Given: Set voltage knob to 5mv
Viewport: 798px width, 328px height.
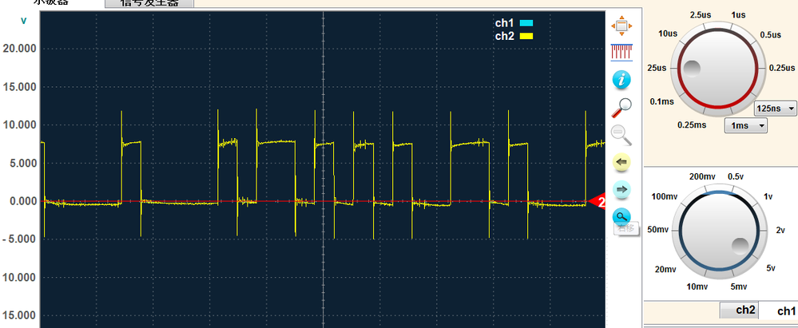Looking at the screenshot, I should tap(738, 287).
